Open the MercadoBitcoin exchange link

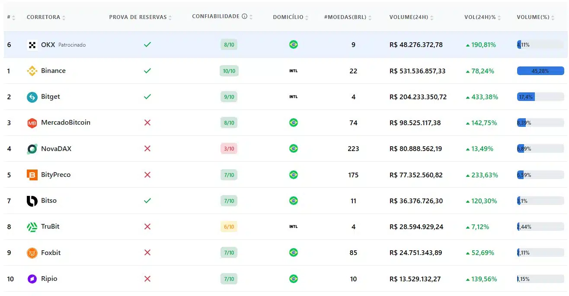(x=66, y=123)
